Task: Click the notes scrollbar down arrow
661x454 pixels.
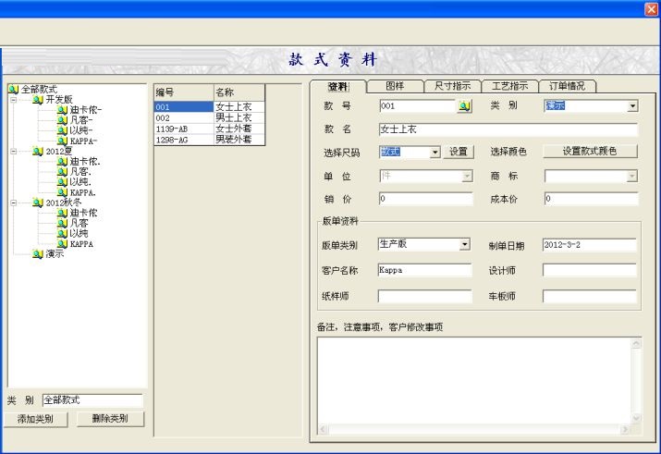Action: (x=636, y=418)
